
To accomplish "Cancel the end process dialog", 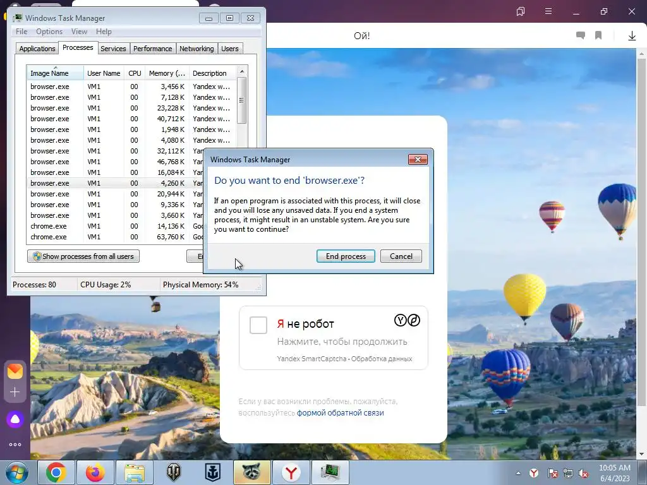I will [x=401, y=256].
